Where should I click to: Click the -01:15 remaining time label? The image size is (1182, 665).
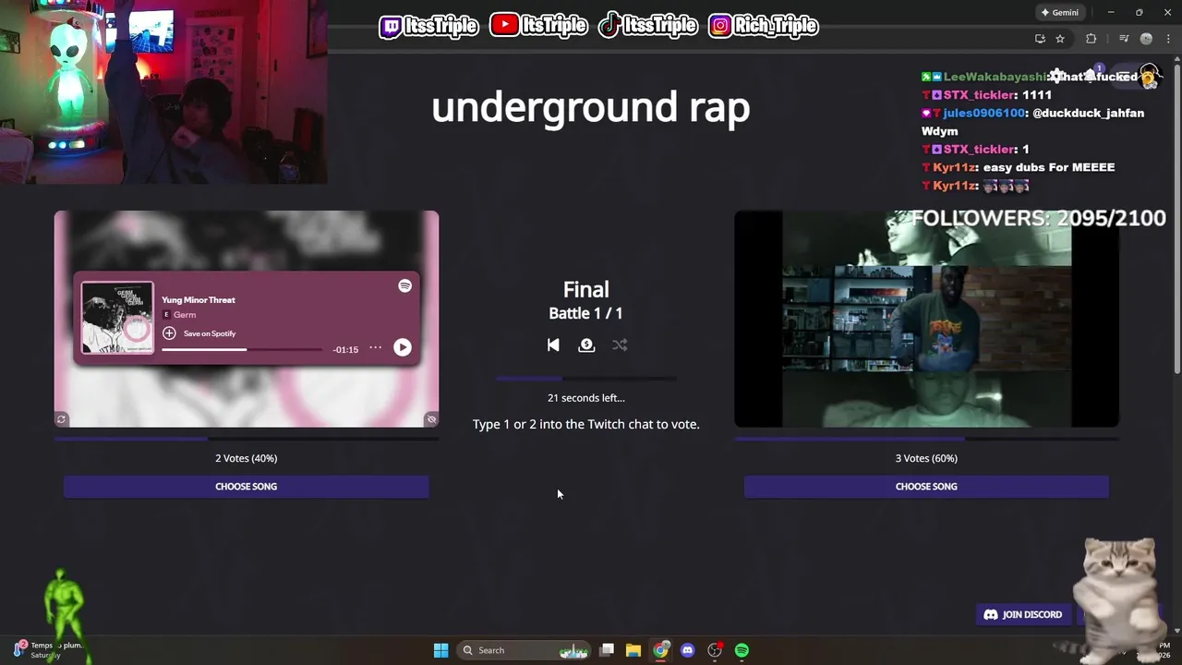click(x=345, y=350)
